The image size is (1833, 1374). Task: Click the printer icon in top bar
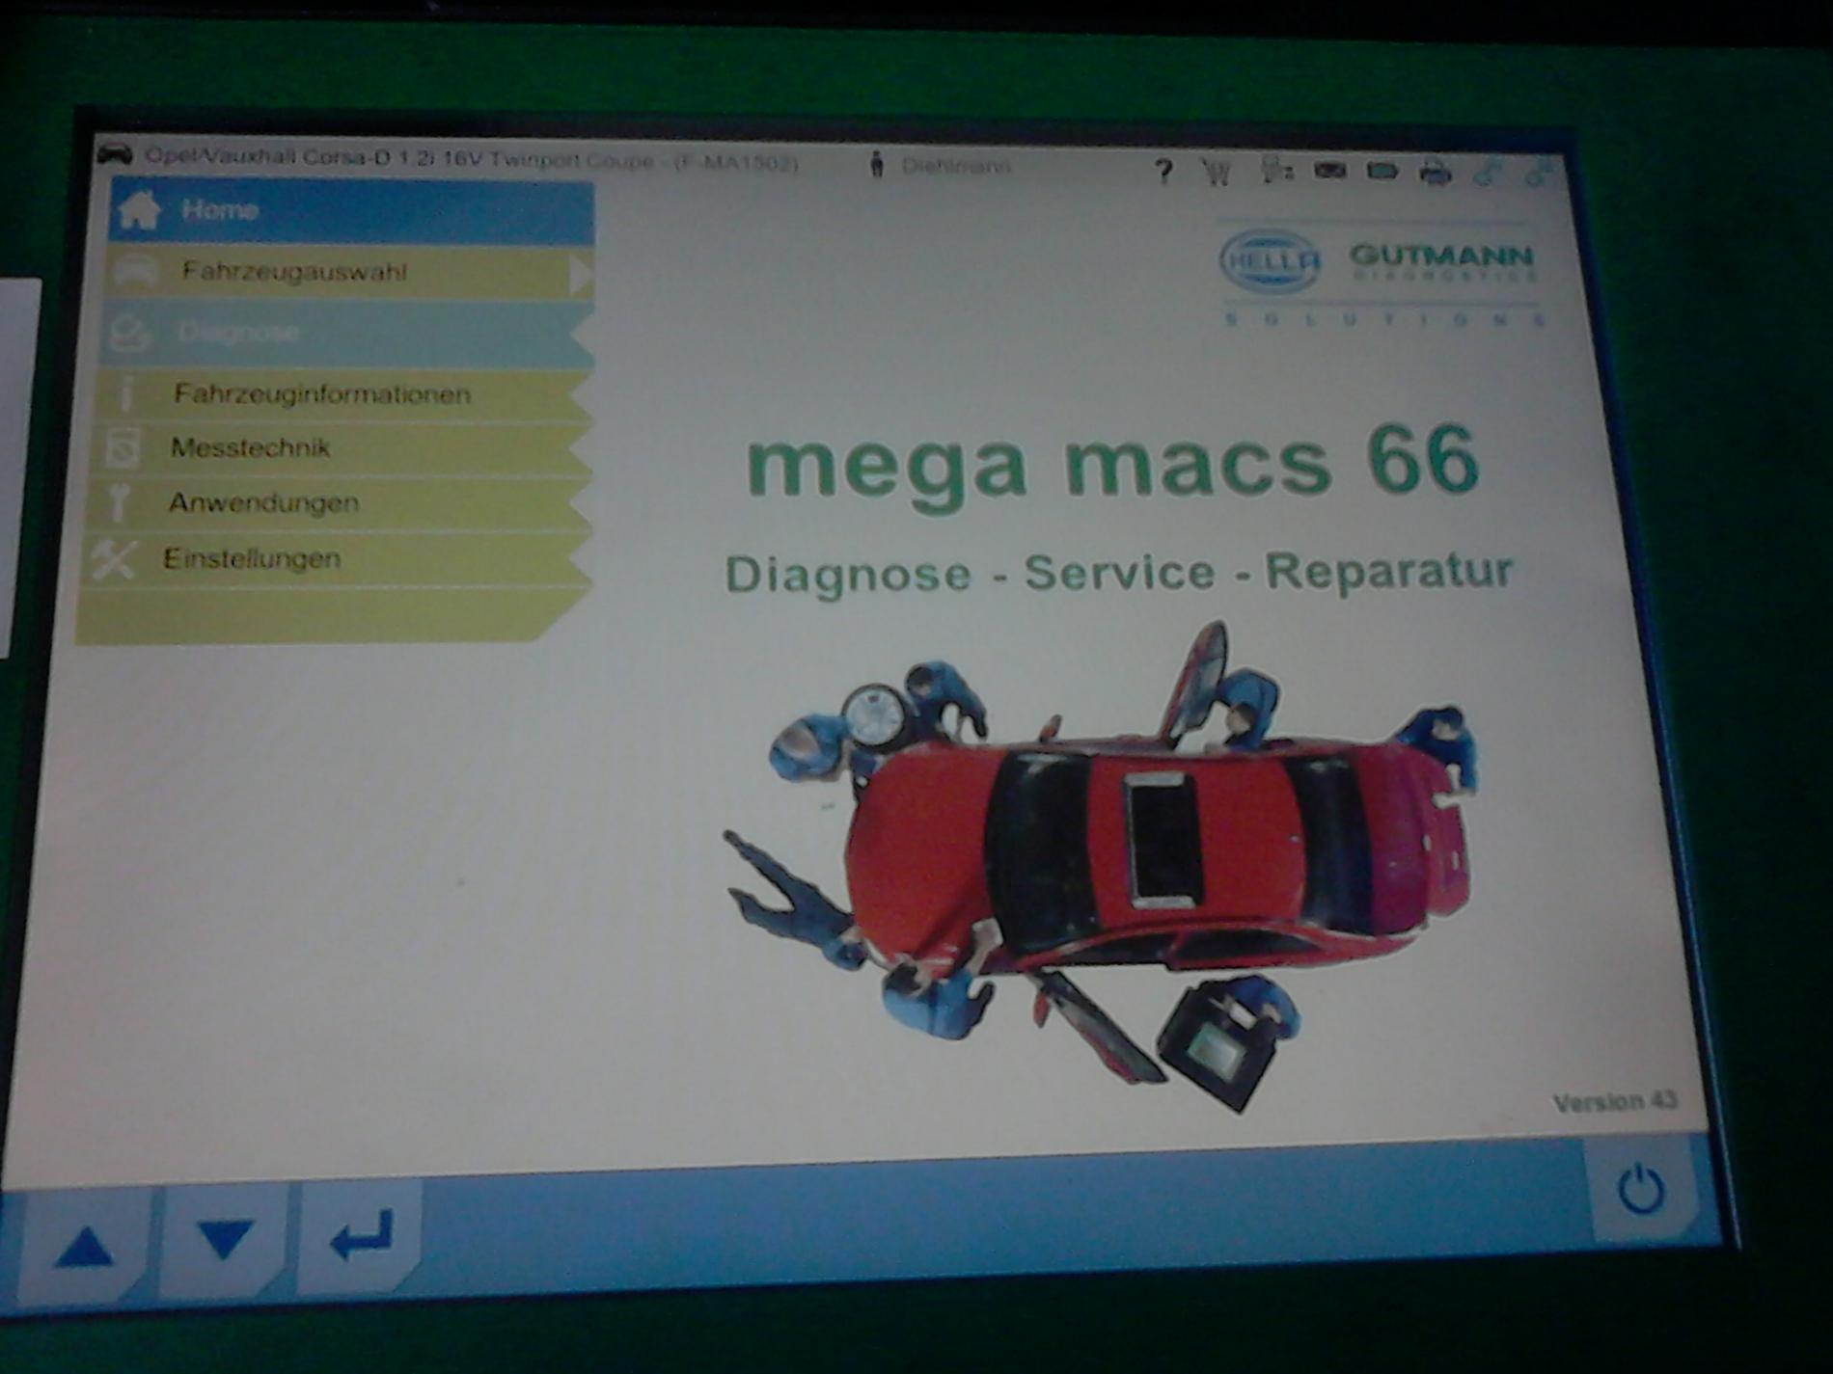[1436, 174]
